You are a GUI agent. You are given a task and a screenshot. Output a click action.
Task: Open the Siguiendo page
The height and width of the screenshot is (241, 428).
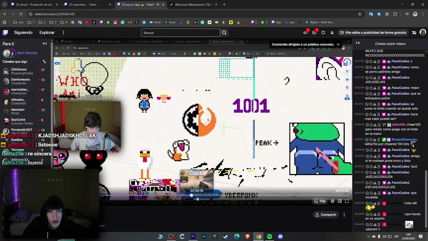point(23,32)
